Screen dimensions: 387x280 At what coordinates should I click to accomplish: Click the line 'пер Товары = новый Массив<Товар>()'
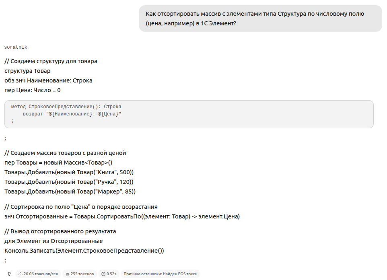tap(58, 163)
